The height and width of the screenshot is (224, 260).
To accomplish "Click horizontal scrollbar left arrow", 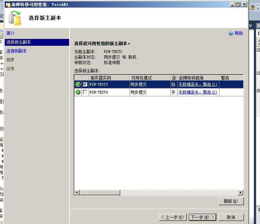I will tap(77, 193).
